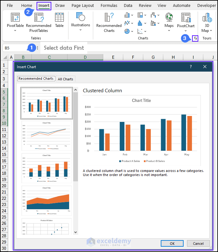218x252 pixels.
Task: Switch to the Home ribbon tab
Action: pos(27,5)
